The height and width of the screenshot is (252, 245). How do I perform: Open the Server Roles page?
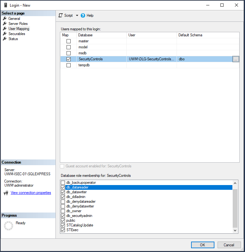[18, 24]
